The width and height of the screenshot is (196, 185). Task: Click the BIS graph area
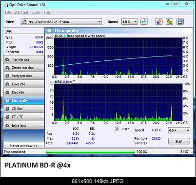point(118,102)
